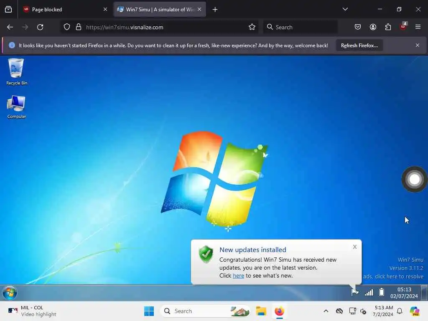Open the Copilot preview icon
428x321 pixels.
click(x=415, y=311)
